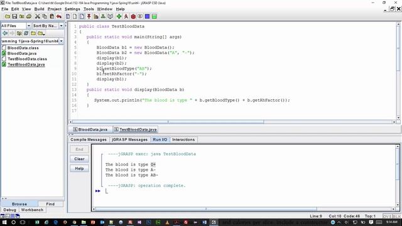Switch to the Workbench tab
The image size is (402, 226).
[32, 210]
